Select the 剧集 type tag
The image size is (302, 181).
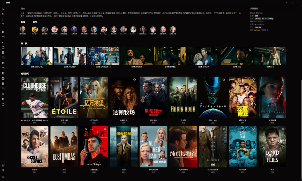point(256,16)
